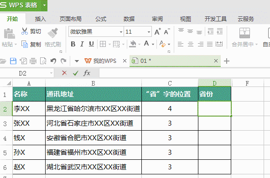Cancel formula entry with red X

(x=64, y=73)
